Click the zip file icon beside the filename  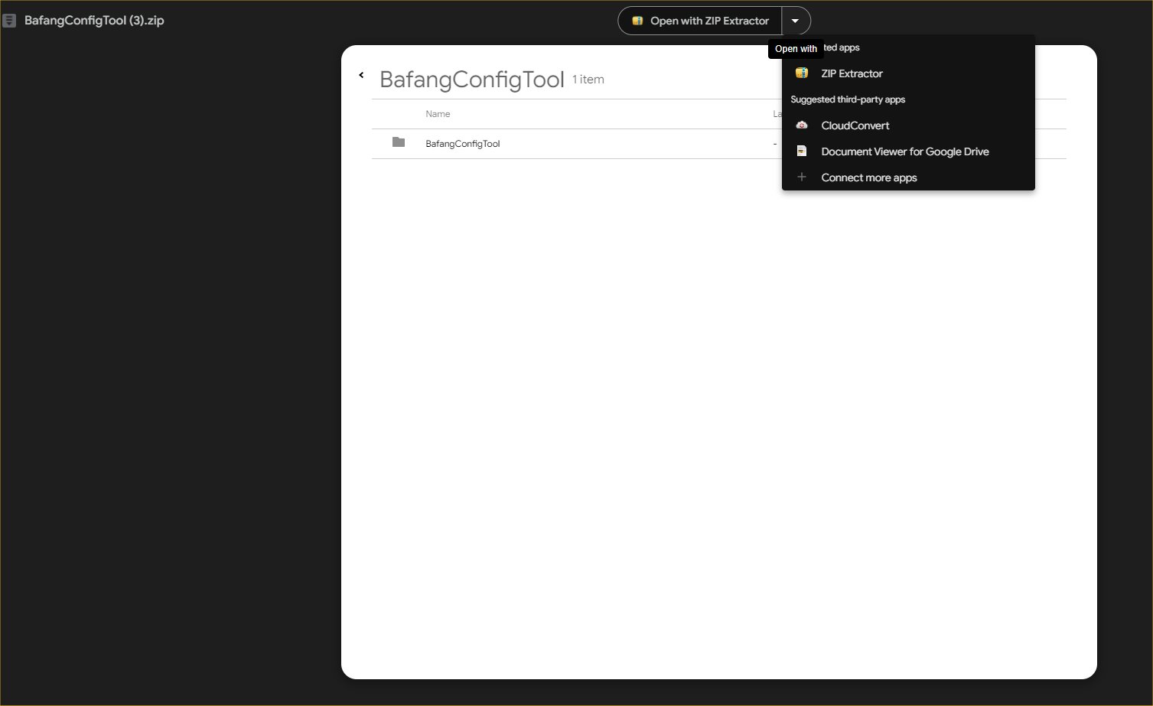tap(9, 21)
